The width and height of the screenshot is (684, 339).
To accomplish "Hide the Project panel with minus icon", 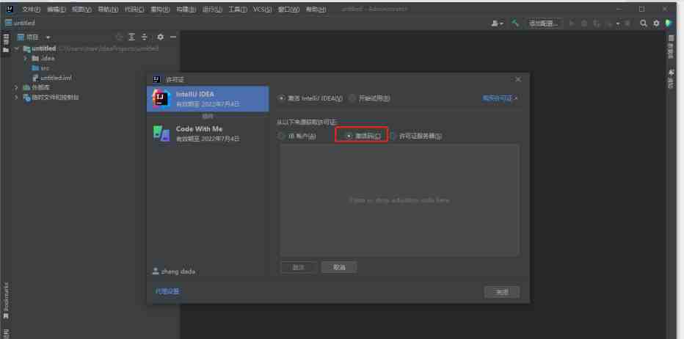I will coord(173,37).
